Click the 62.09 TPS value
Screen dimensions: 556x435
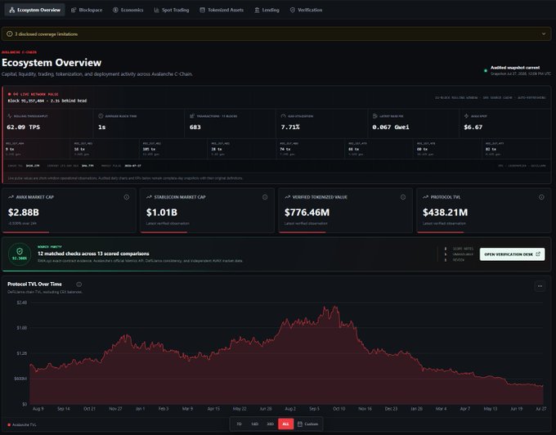24,128
